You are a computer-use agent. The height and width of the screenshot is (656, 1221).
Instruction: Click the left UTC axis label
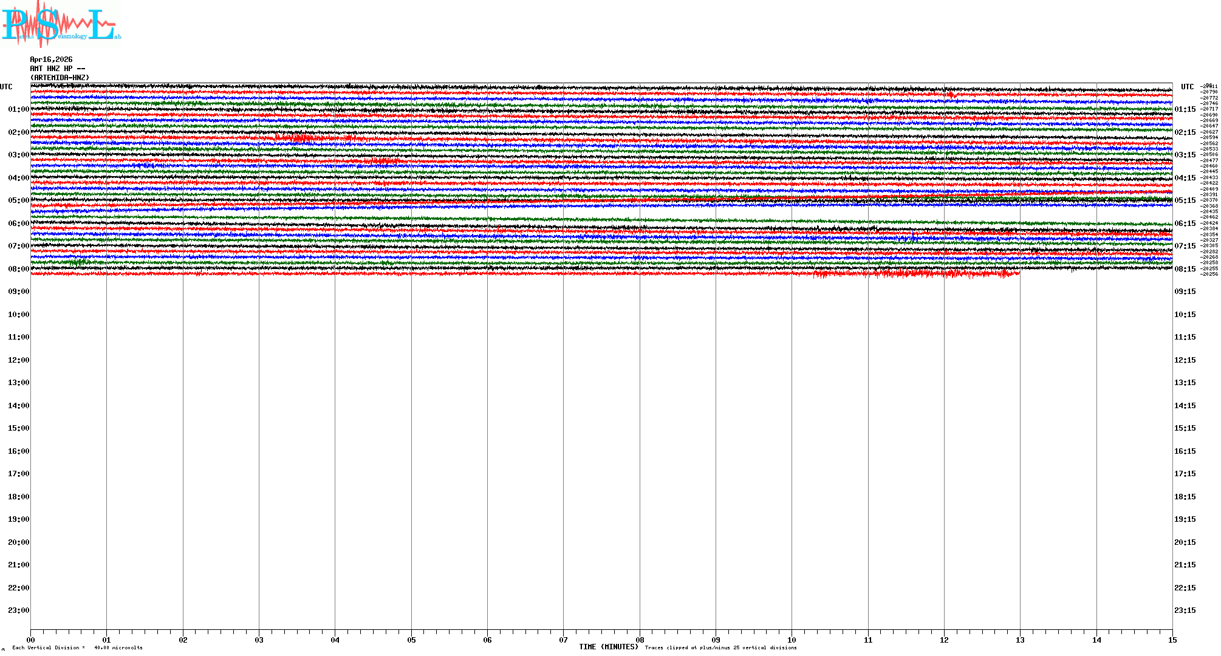pos(6,87)
